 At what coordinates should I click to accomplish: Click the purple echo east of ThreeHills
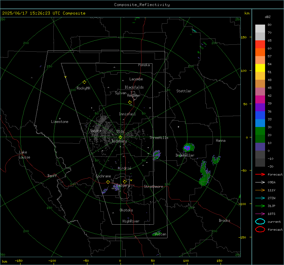point(157,155)
